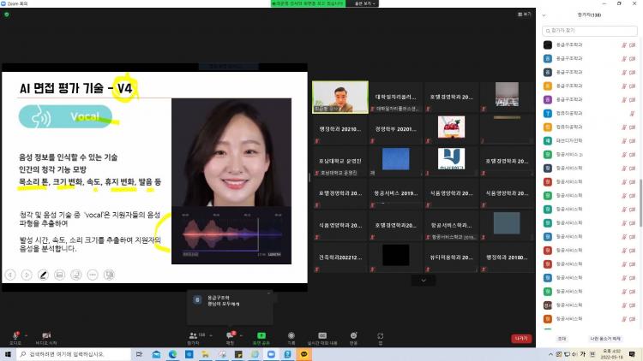Click the invite button in participants panel
Screen dimensions: 643x361
click(562, 339)
